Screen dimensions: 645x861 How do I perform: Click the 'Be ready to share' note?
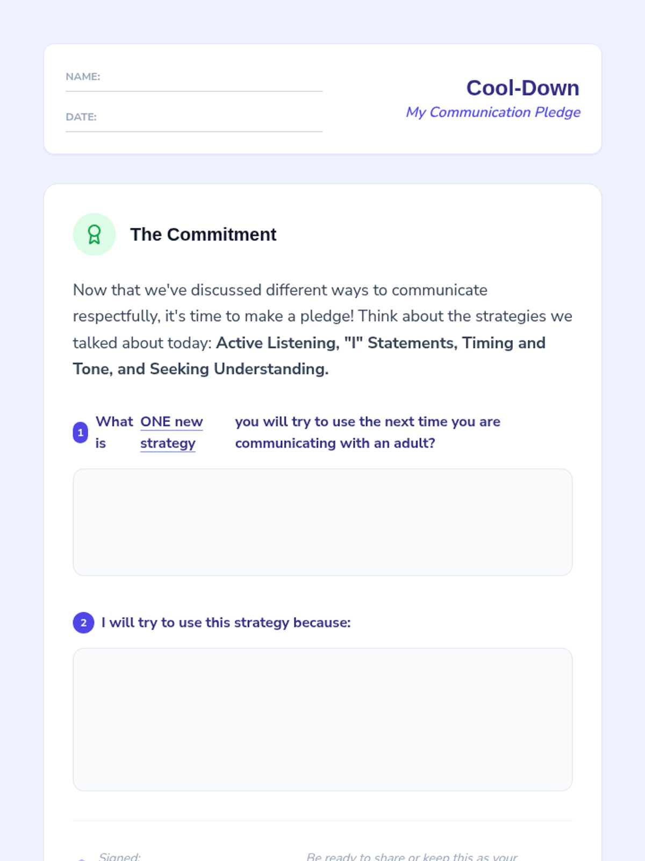(412, 856)
